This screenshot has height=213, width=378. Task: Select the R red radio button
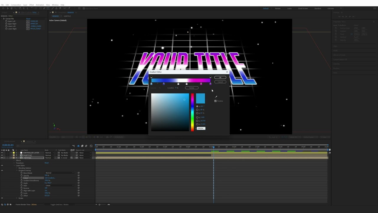197,117
